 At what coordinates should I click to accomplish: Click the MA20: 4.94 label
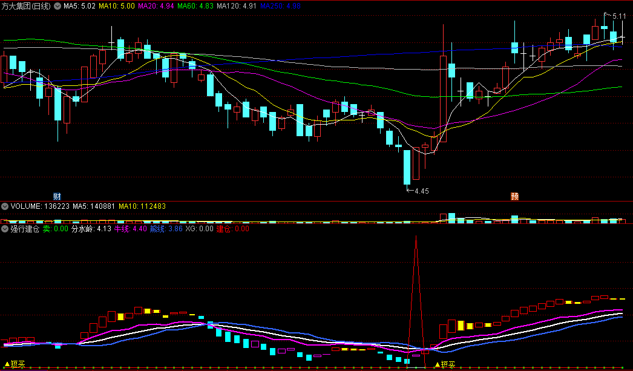[x=156, y=6]
